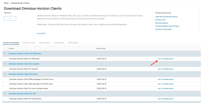Click the Omnissa Horizon Client for Windows group heading

tap(25, 54)
